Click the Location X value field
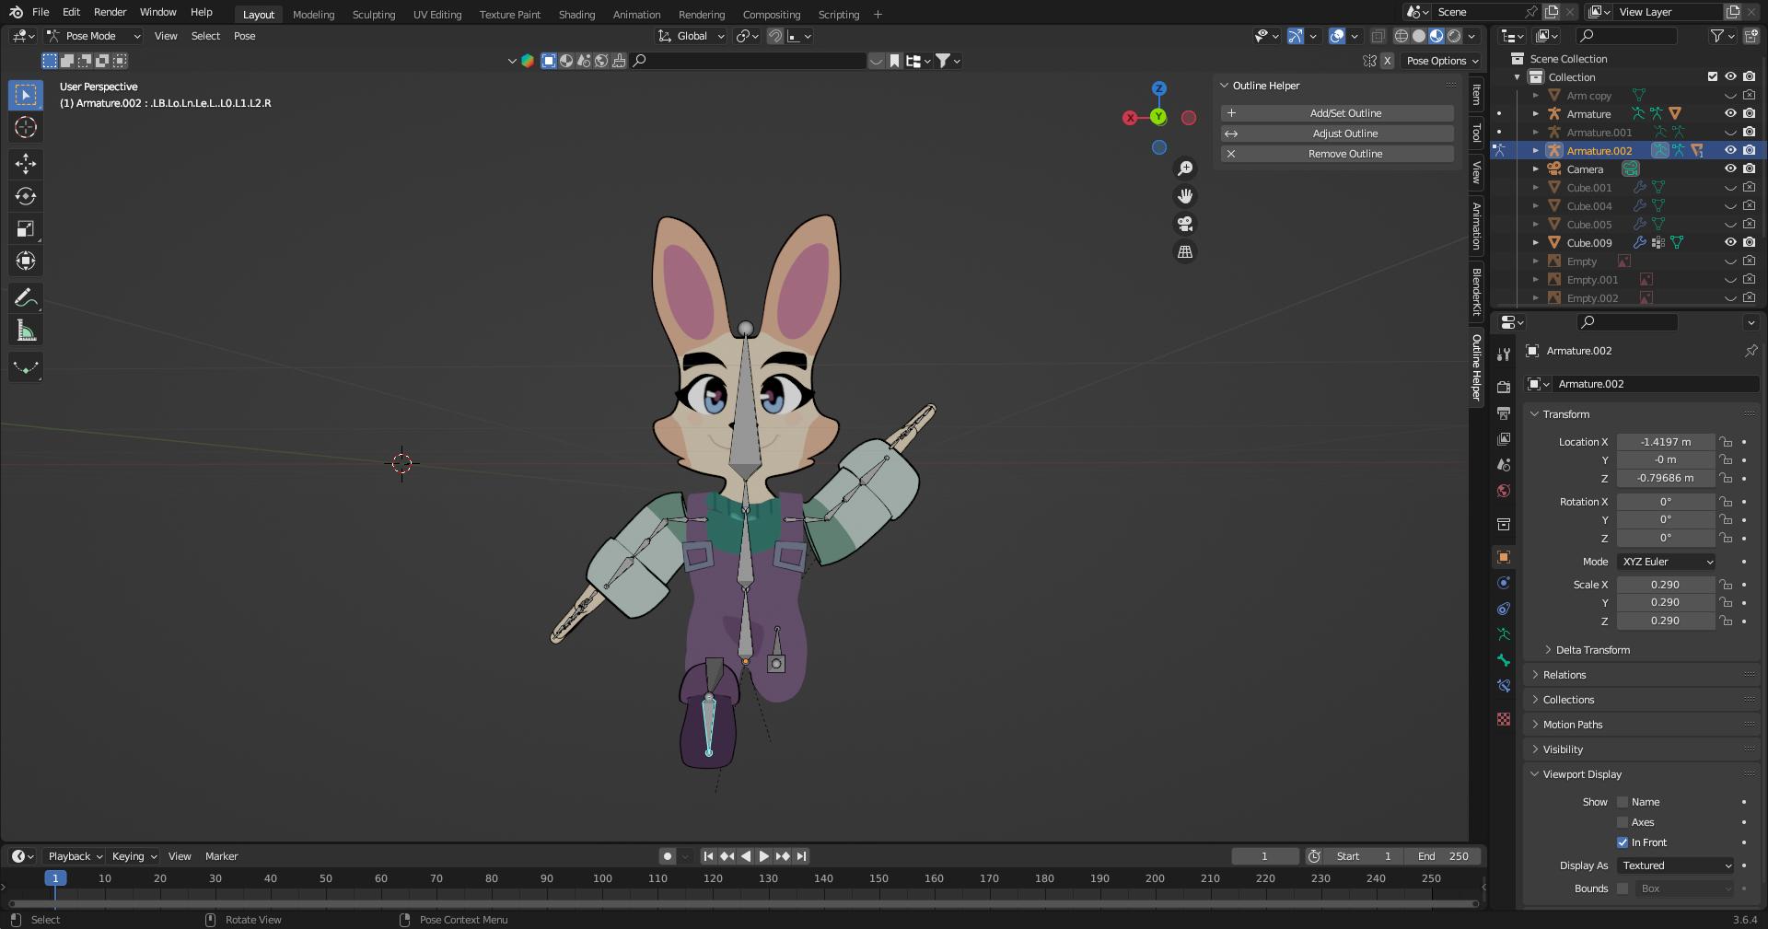Image resolution: width=1768 pixels, height=929 pixels. tap(1665, 442)
